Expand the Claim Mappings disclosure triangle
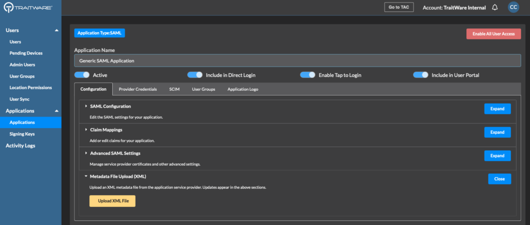The image size is (530, 225). 86,130
